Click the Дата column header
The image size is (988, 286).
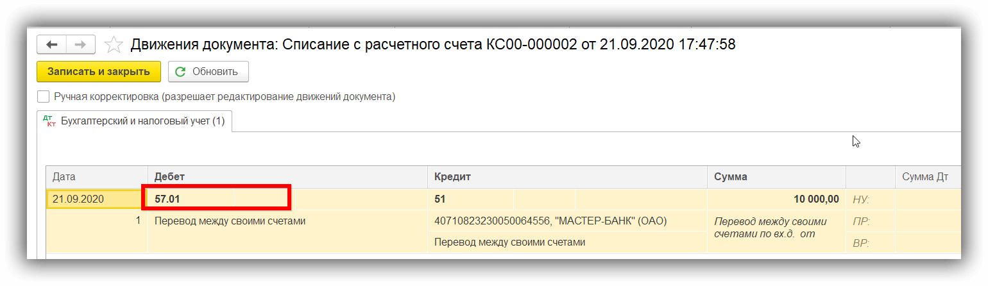(x=98, y=177)
